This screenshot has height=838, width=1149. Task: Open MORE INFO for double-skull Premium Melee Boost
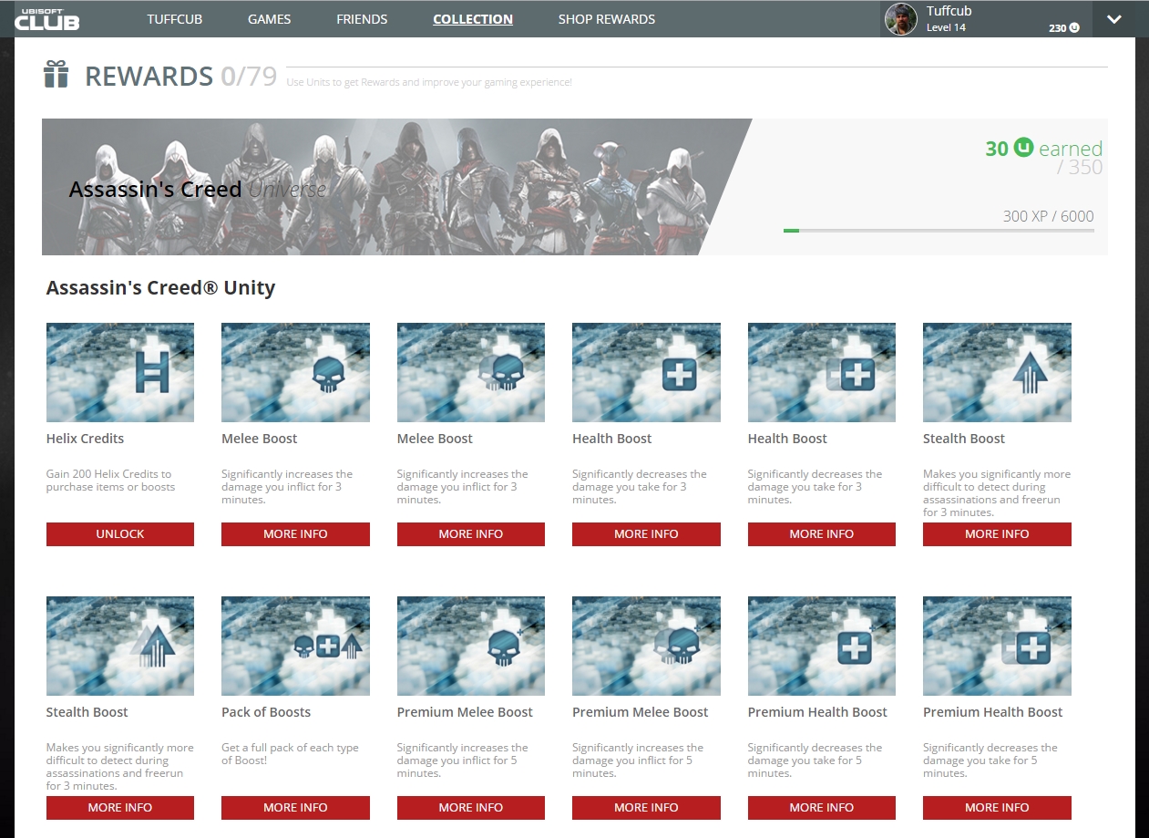point(646,808)
